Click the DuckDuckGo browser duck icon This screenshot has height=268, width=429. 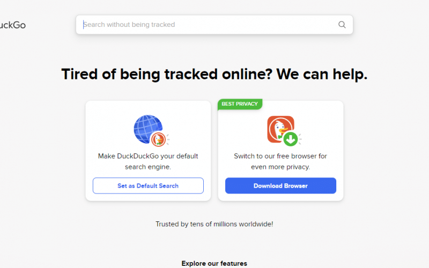[x=278, y=128]
